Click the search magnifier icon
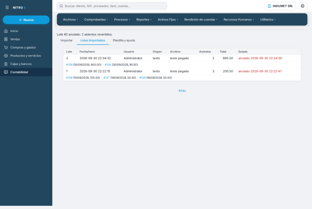 [x=62, y=6]
